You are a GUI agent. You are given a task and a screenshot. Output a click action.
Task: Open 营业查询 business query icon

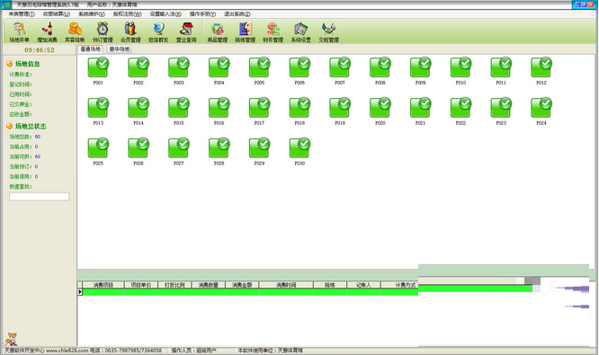186,32
